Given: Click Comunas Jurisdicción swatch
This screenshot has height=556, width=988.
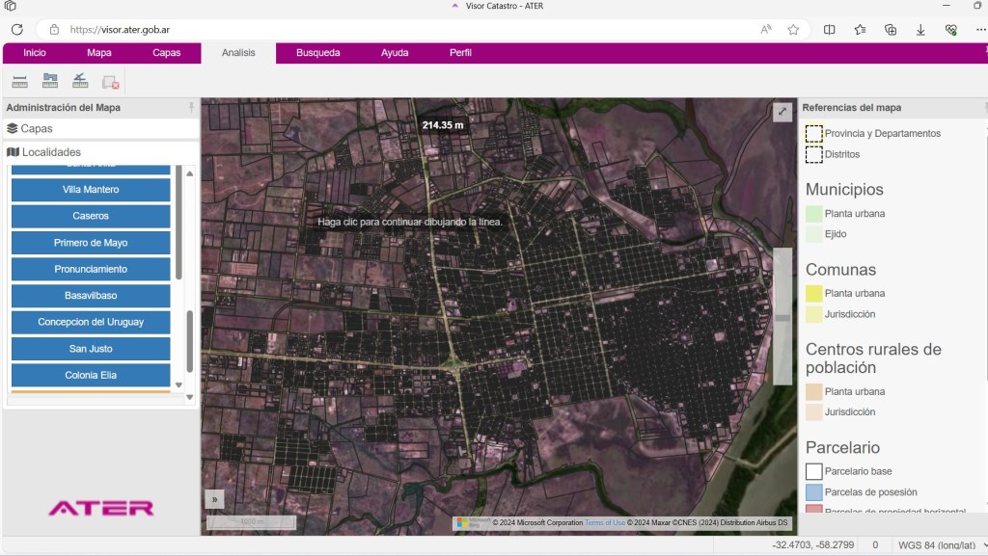Looking at the screenshot, I should click(813, 314).
